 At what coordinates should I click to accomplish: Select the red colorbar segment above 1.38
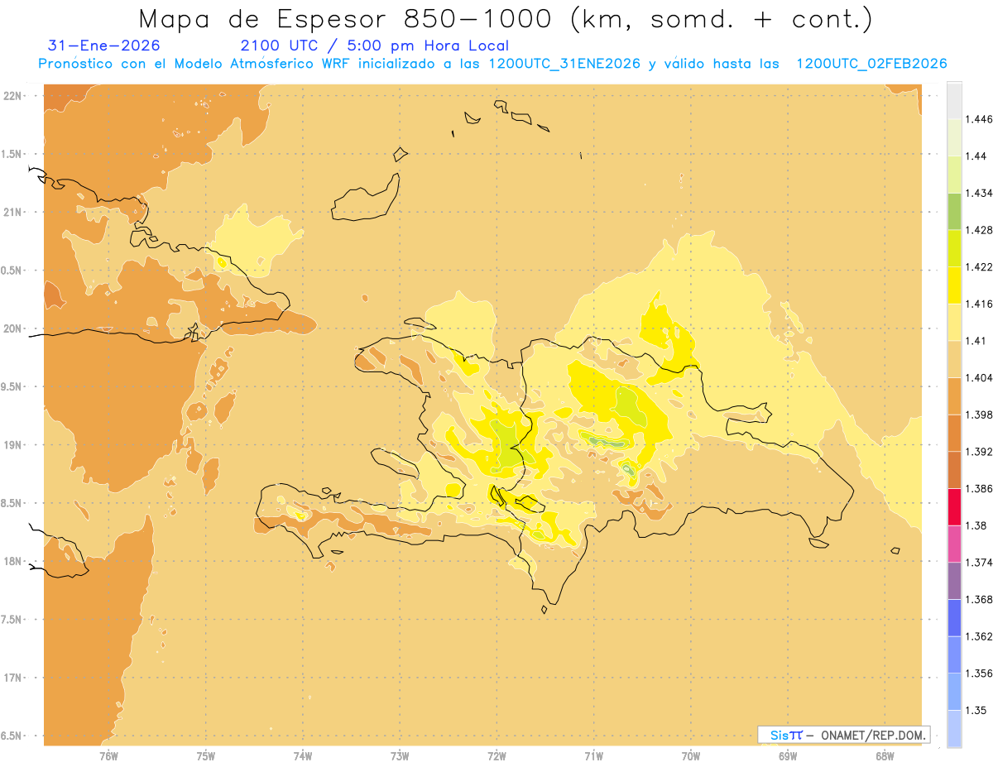954,506
